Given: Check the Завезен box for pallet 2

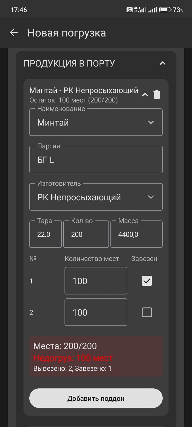Looking at the screenshot, I should click(147, 312).
